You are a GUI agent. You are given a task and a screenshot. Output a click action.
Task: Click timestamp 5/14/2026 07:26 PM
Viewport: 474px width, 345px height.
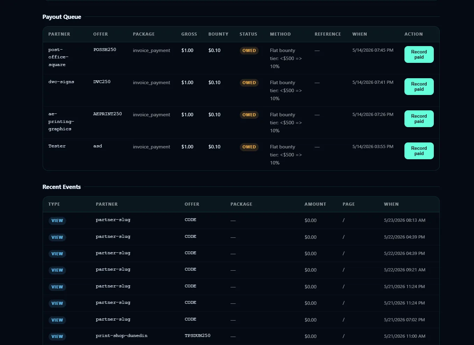coord(373,115)
